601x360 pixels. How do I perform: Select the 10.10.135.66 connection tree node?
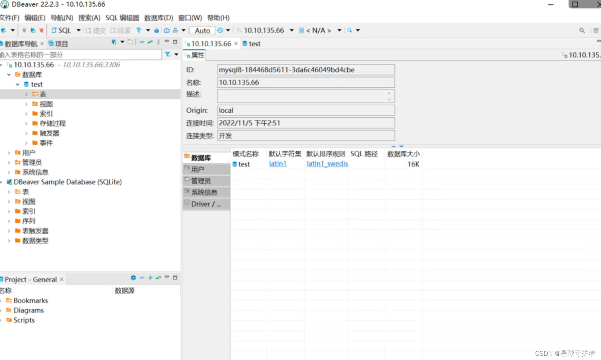(34, 65)
